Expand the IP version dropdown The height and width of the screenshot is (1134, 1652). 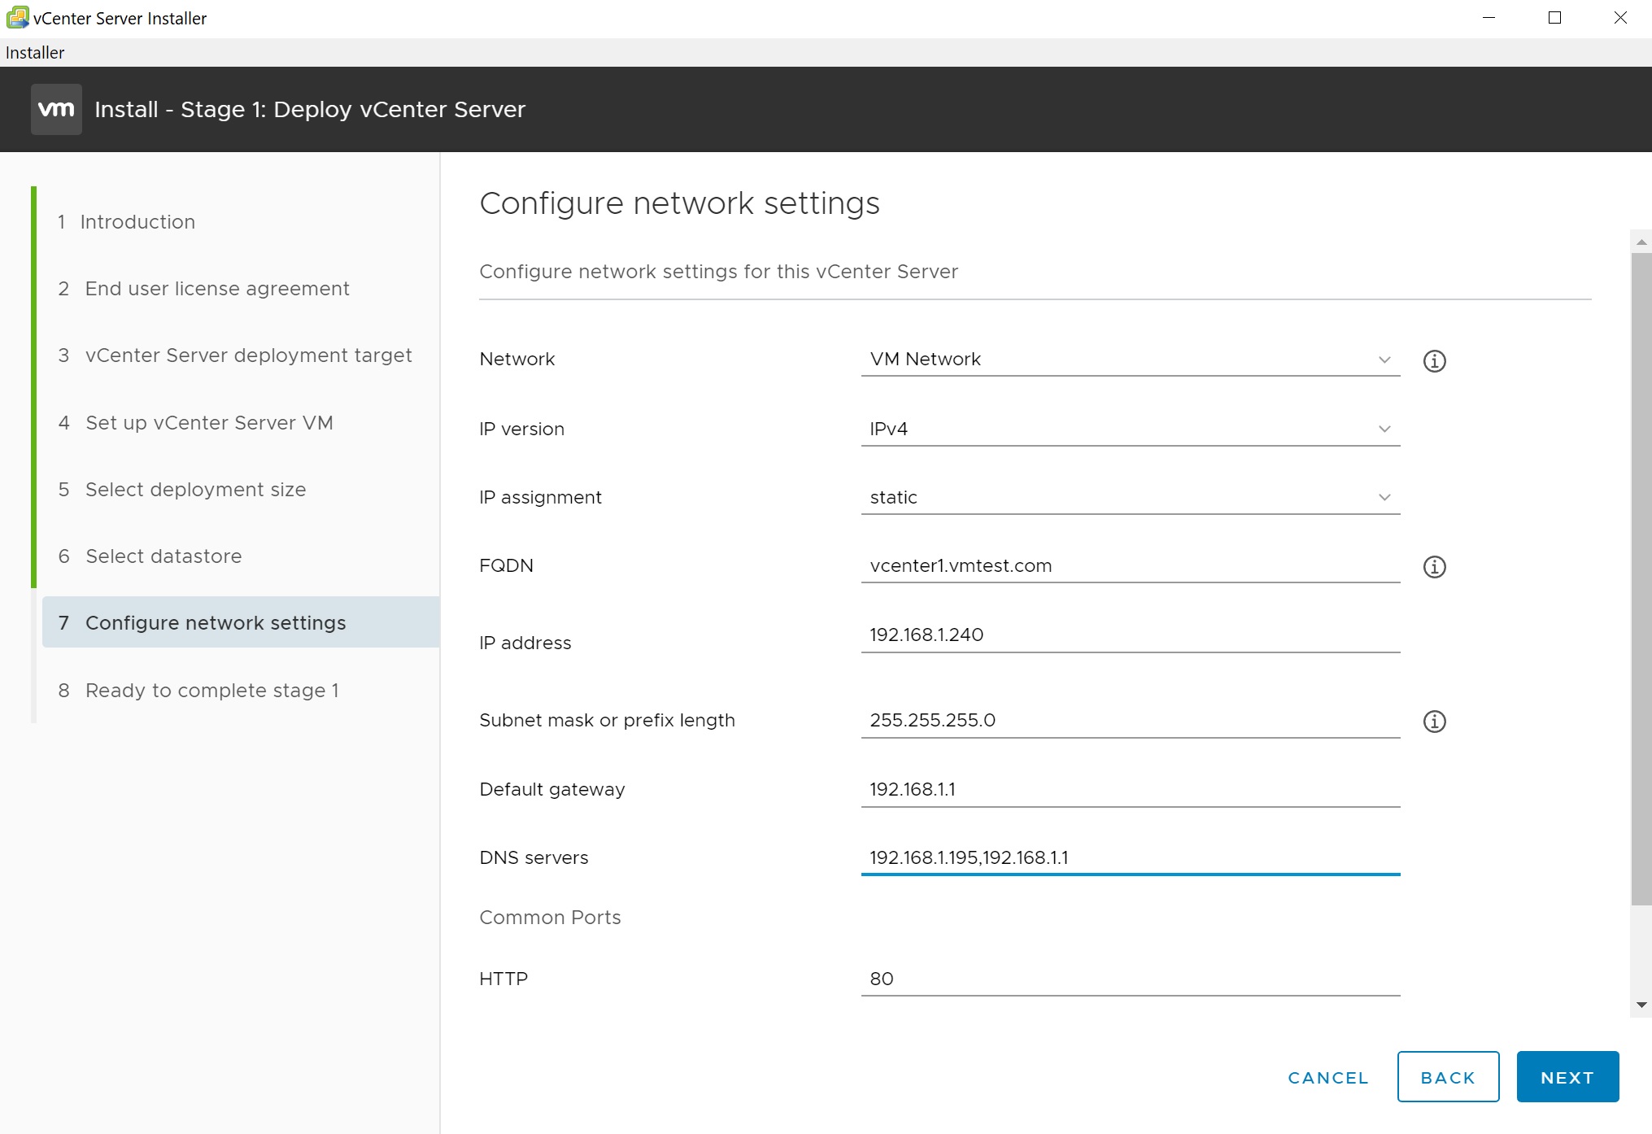click(x=1129, y=429)
